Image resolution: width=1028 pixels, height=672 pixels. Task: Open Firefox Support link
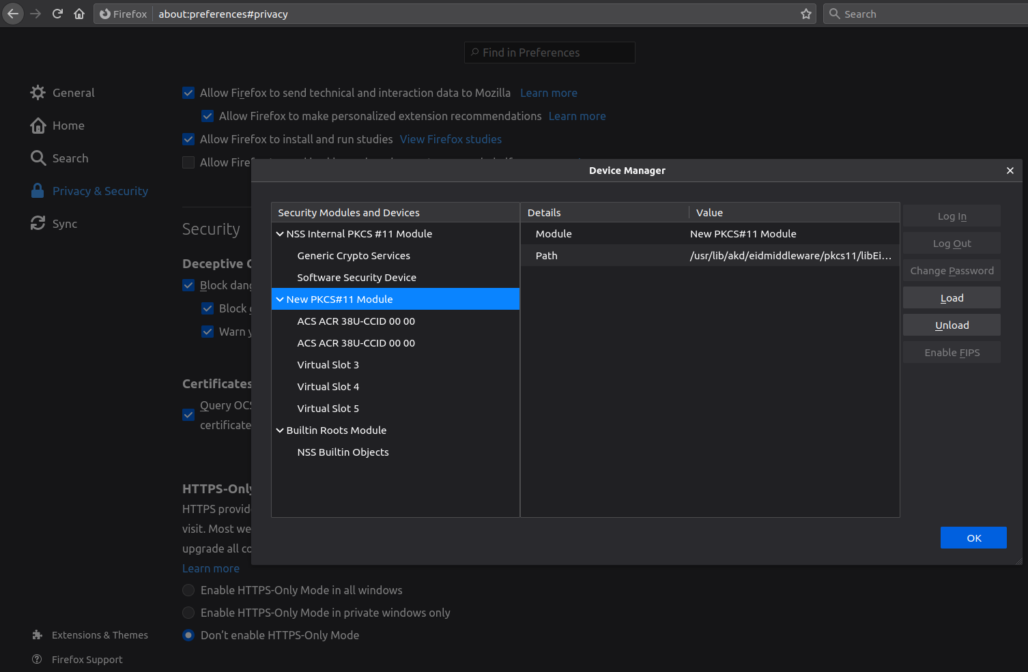[x=87, y=660]
